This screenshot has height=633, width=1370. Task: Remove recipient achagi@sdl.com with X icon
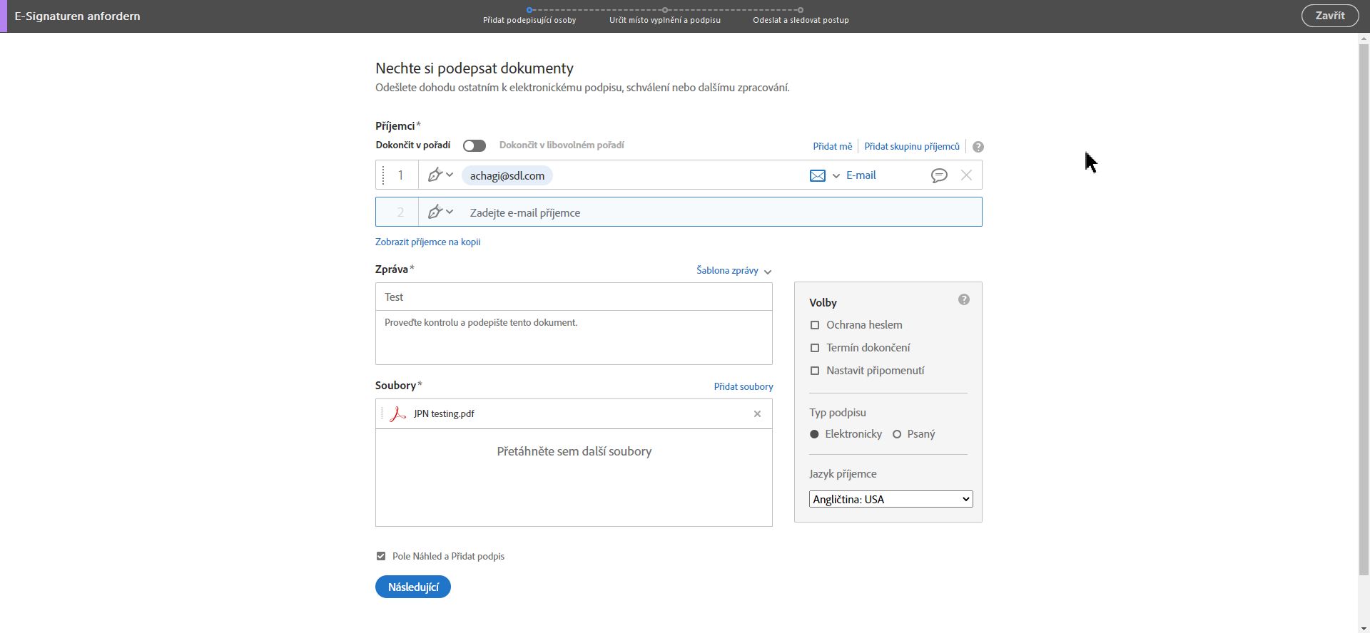966,175
